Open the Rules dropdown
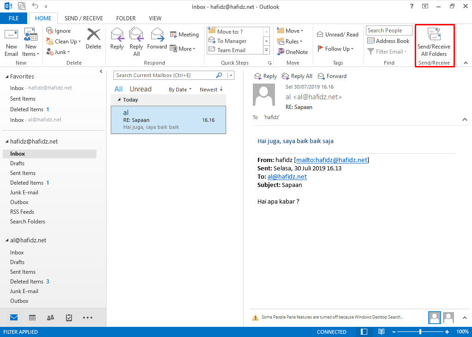 coord(290,41)
